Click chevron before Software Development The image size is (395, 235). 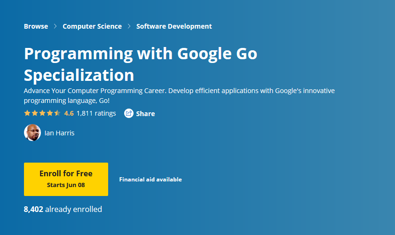[x=129, y=26]
